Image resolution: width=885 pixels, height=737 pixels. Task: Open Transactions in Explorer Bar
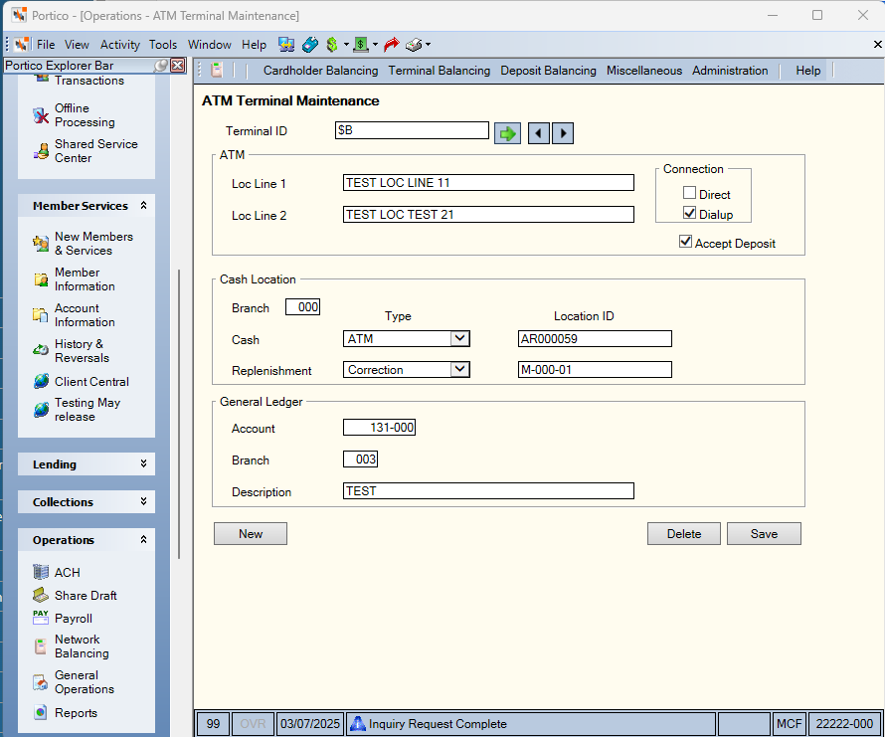[79, 81]
